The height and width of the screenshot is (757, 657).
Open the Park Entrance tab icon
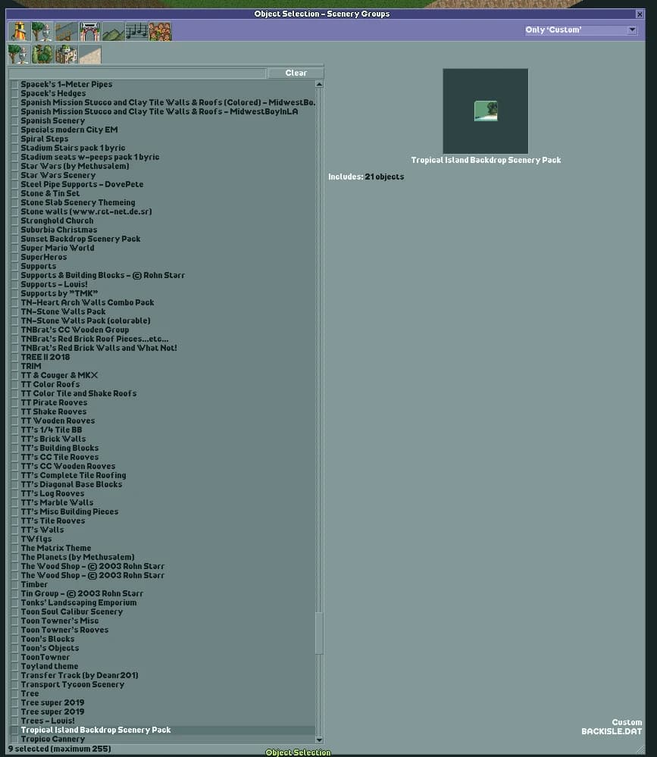pos(89,31)
